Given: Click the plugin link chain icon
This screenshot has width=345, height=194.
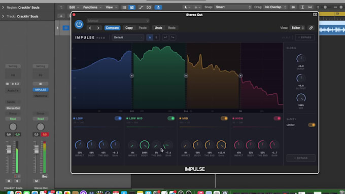Looking at the screenshot, I should [x=311, y=28].
